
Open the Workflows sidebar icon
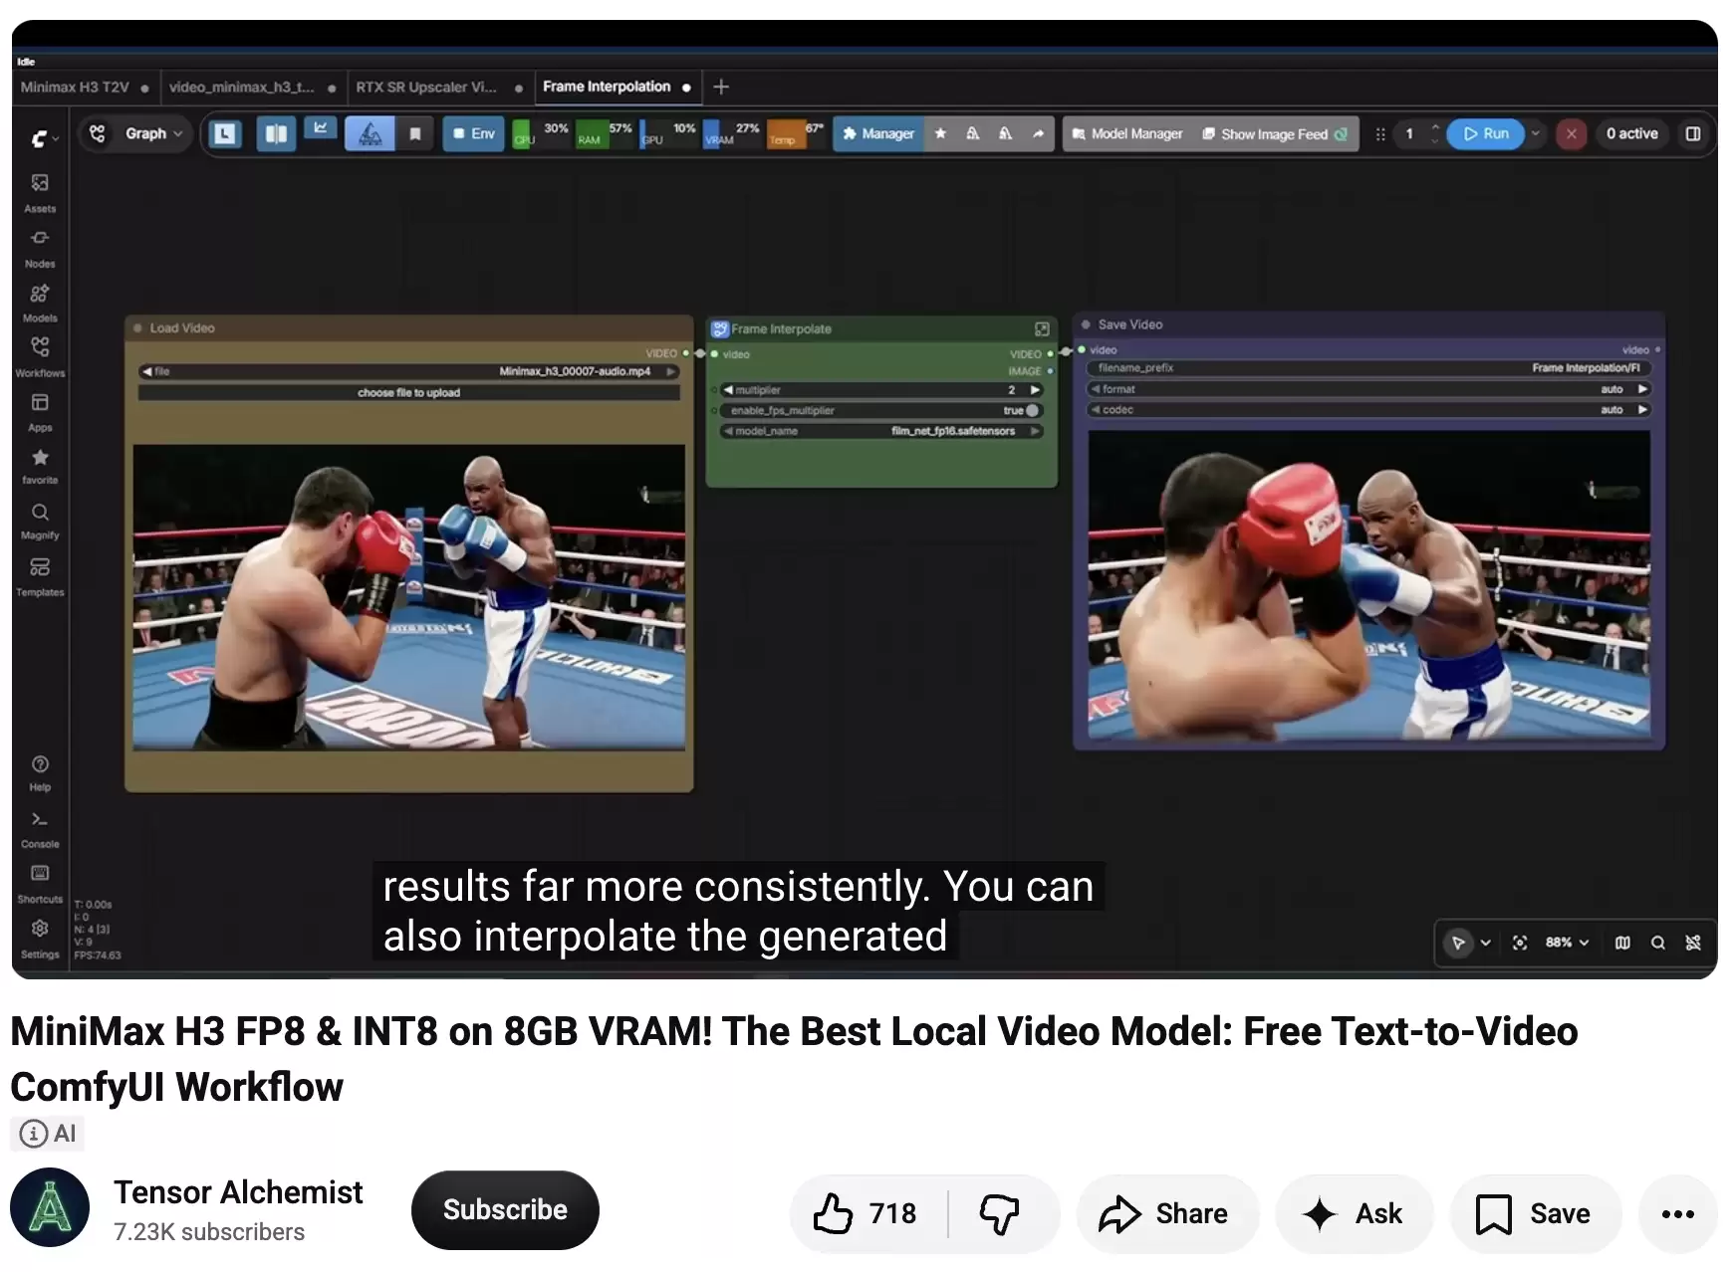[x=40, y=356]
